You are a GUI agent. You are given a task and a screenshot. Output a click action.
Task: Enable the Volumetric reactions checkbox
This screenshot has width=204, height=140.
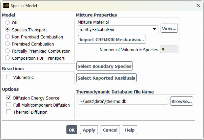click(x=9, y=77)
